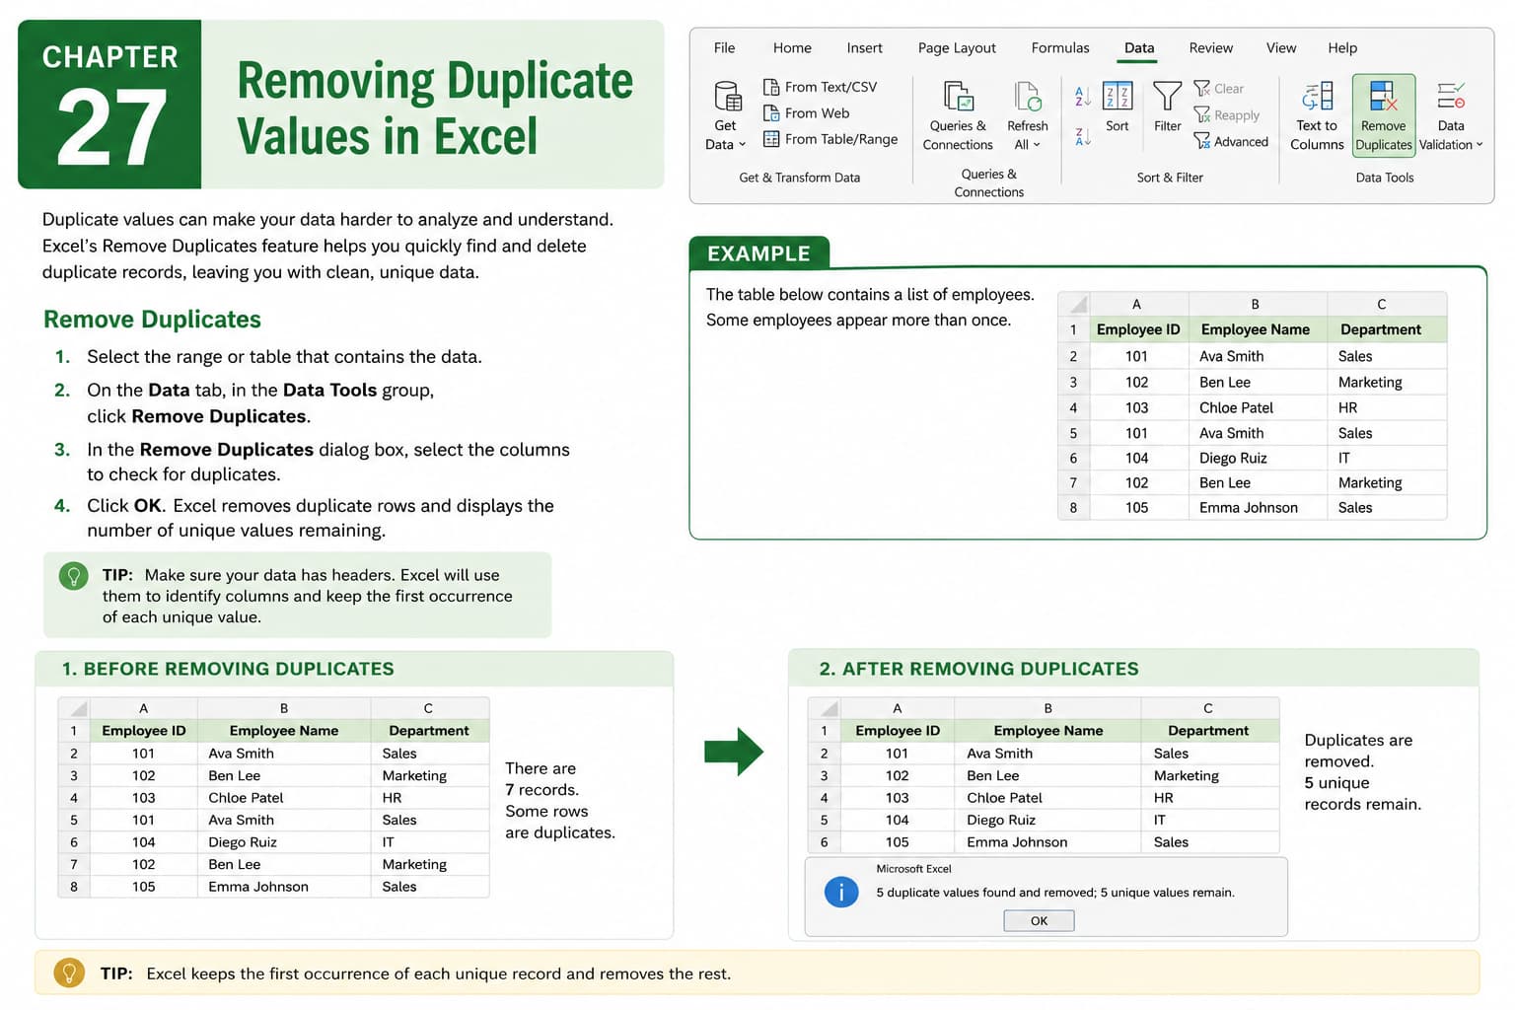Click 105 cell in Before table
This screenshot has width=1515, height=1010.
(144, 887)
